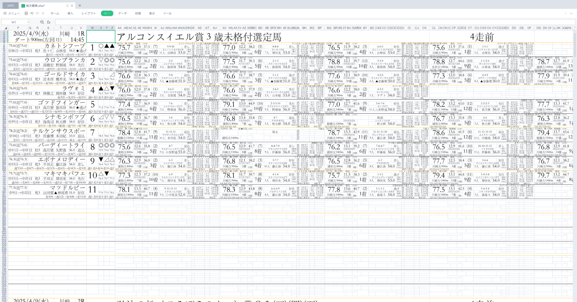577x302 pixels.
Task: Open the ツール ribbon tab
Action: 167,13
